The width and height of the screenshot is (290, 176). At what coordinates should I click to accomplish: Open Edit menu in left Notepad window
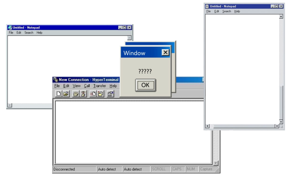[19, 33]
